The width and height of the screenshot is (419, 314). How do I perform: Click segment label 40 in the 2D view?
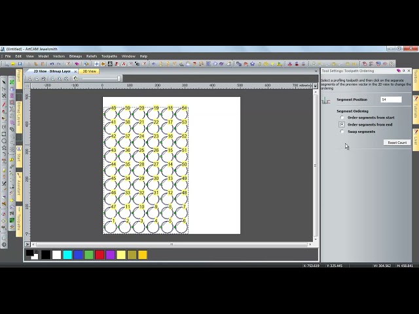pyautogui.click(x=113, y=108)
